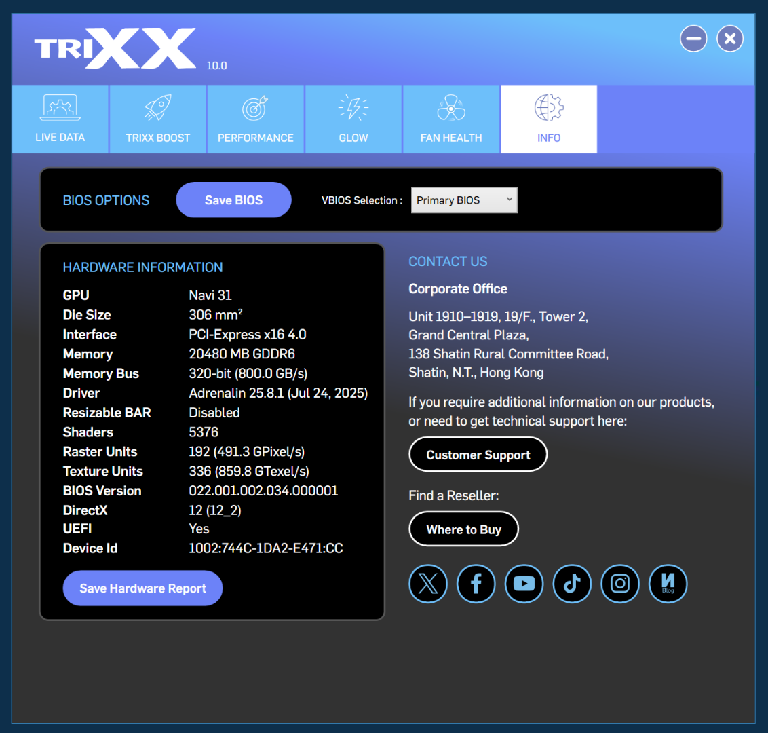The height and width of the screenshot is (733, 768).
Task: Close the TRIXX window
Action: pyautogui.click(x=730, y=38)
